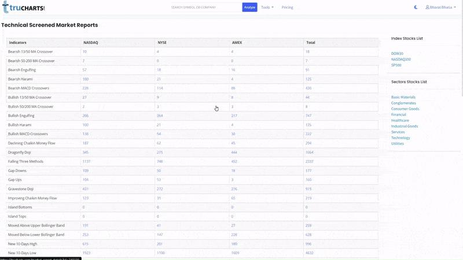Image resolution: width=463 pixels, height=260 pixels.
Task: Open the Bharat Bhatia user dropdown
Action: [441, 8]
